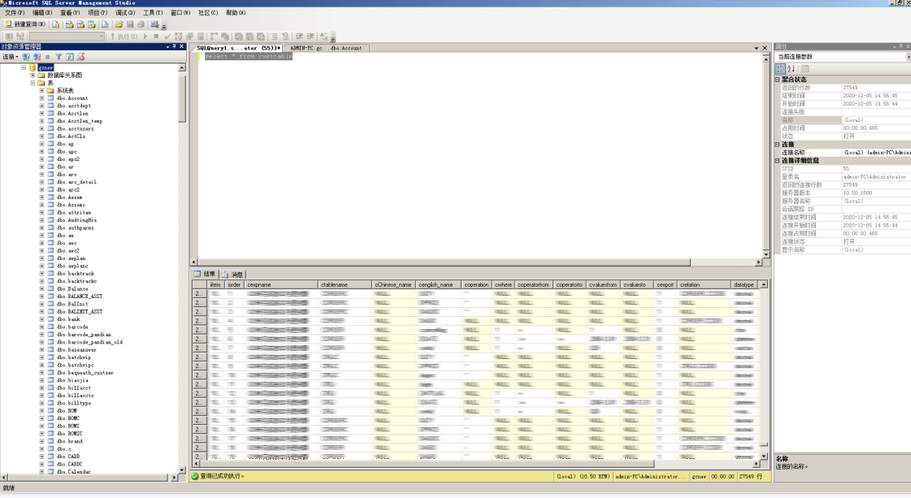
Task: Click categorized view icon in Properties panel
Action: click(781, 69)
